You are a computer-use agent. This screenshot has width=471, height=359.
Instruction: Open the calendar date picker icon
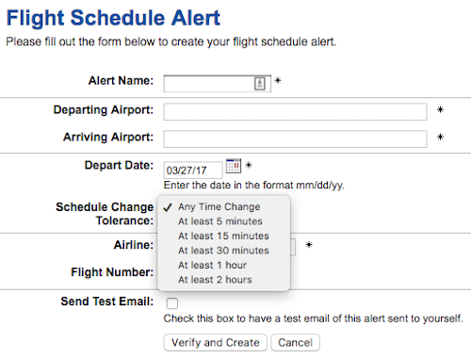(234, 166)
